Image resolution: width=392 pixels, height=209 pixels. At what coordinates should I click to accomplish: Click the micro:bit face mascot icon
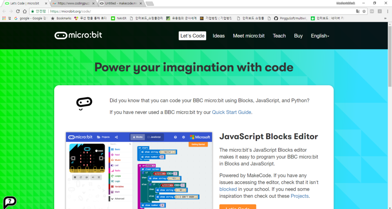[x=84, y=104]
